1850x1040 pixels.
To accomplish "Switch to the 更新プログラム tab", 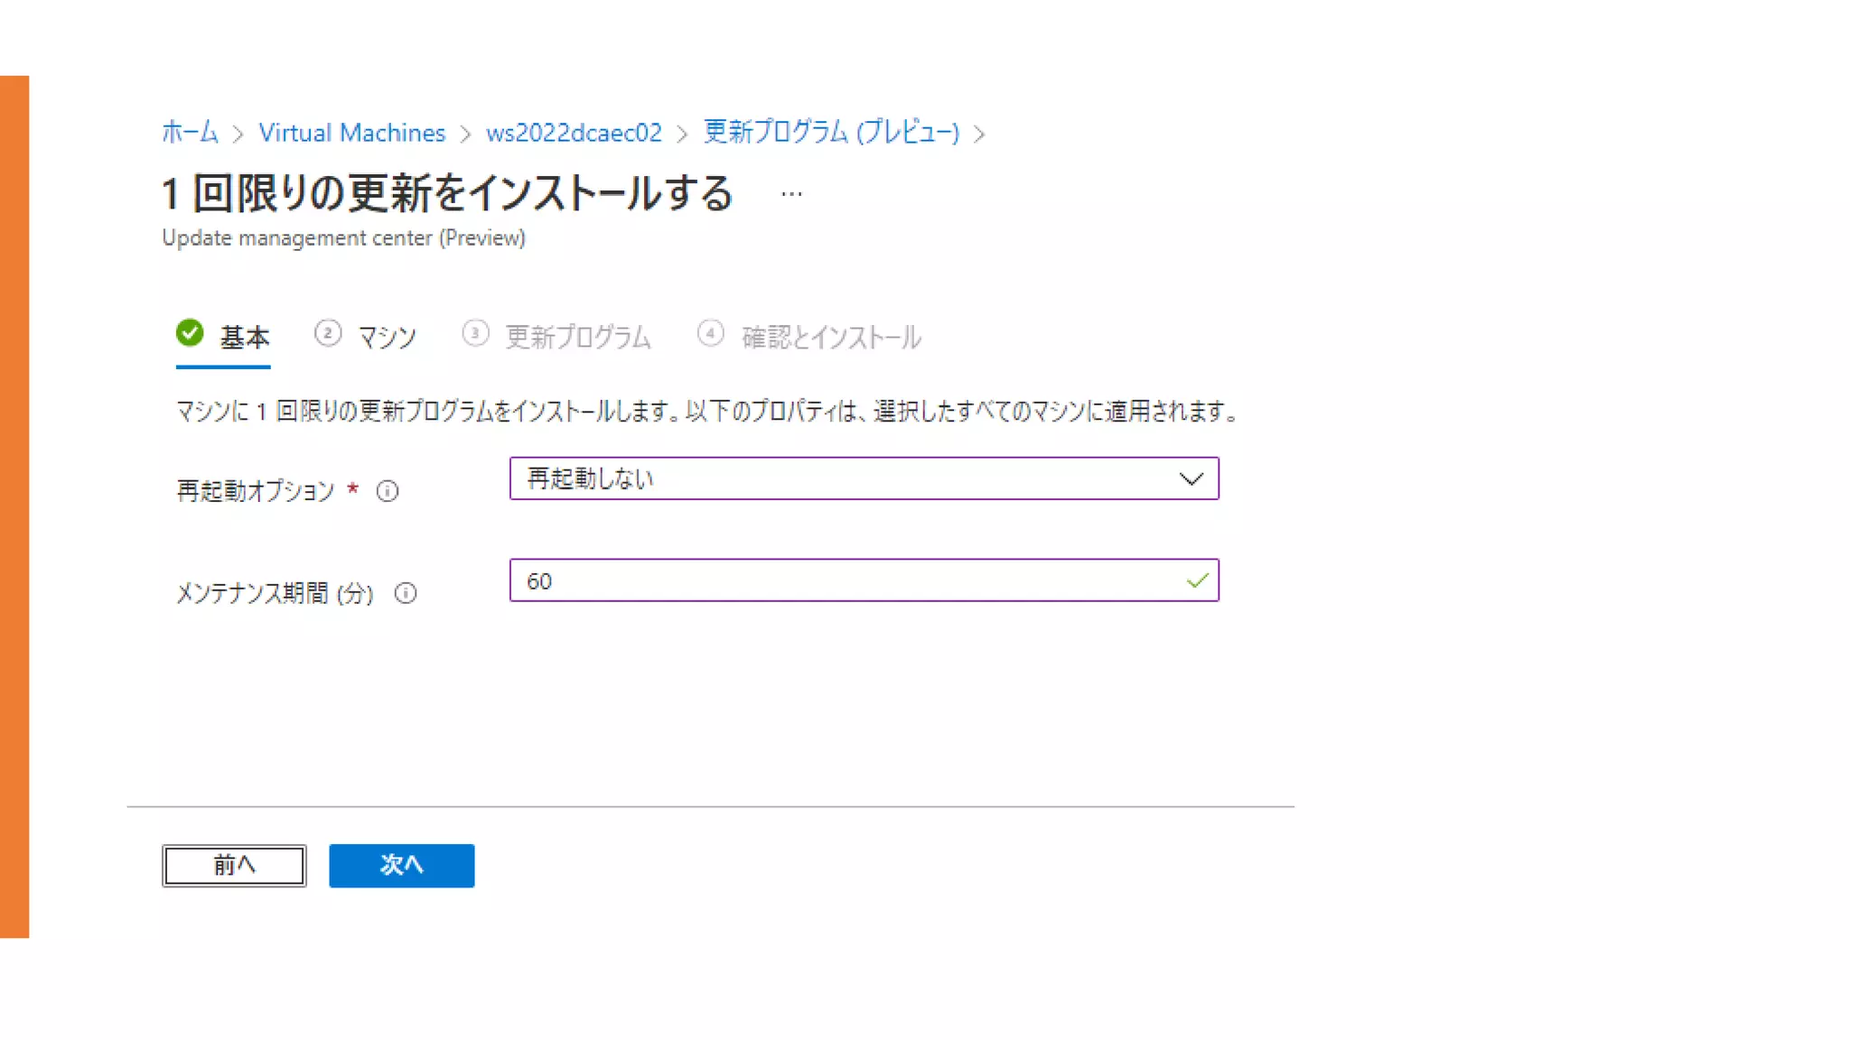I will click(x=578, y=338).
